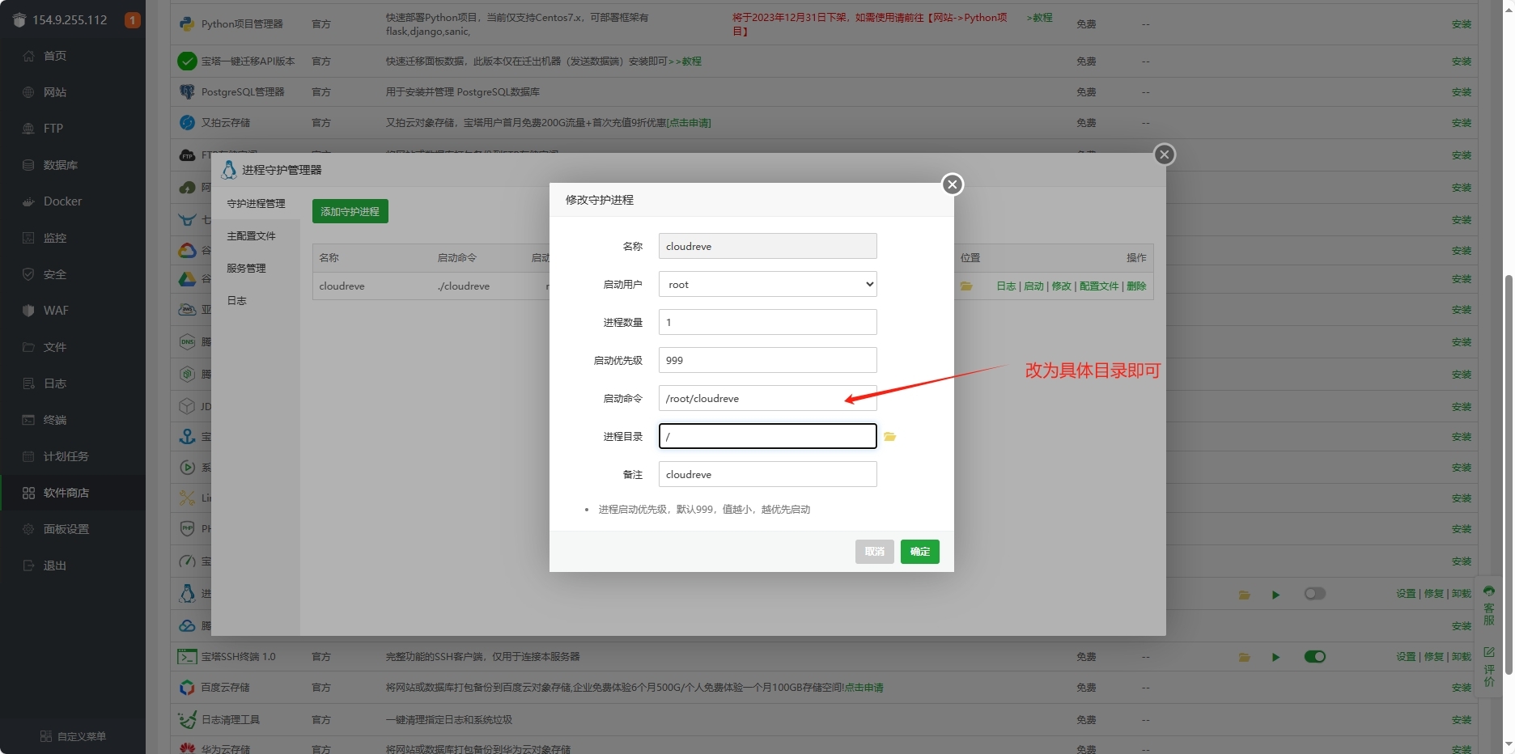Click 配置文件 link in cloudreve row
The width and height of the screenshot is (1515, 754).
tap(1098, 286)
